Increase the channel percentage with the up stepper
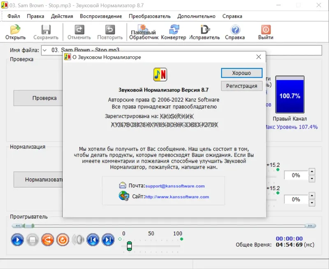The width and height of the screenshot is (329, 269). tap(311, 172)
